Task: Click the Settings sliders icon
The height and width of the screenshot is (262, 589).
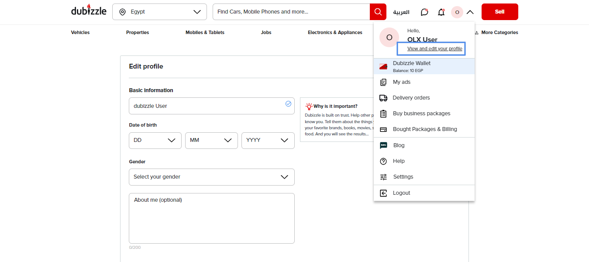Action: [x=383, y=176]
